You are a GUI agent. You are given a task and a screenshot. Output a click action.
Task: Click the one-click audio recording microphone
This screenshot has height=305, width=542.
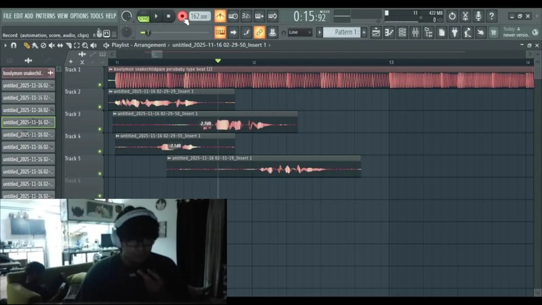(x=478, y=17)
